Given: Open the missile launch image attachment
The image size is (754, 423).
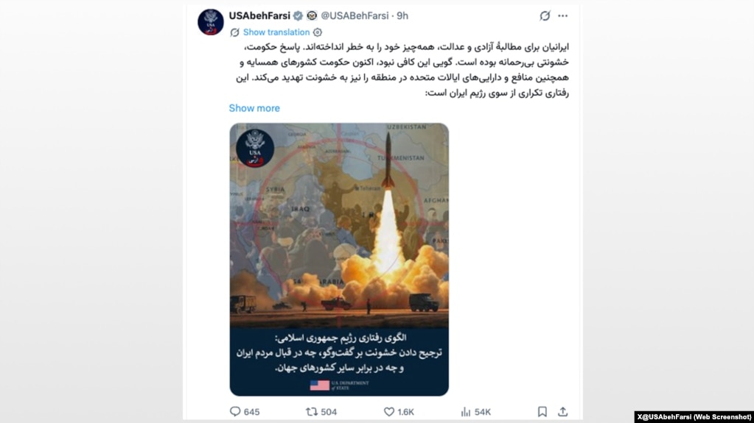Looking at the screenshot, I should tap(339, 259).
